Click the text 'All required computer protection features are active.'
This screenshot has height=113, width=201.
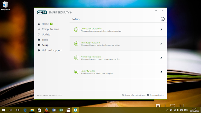click(101, 31)
